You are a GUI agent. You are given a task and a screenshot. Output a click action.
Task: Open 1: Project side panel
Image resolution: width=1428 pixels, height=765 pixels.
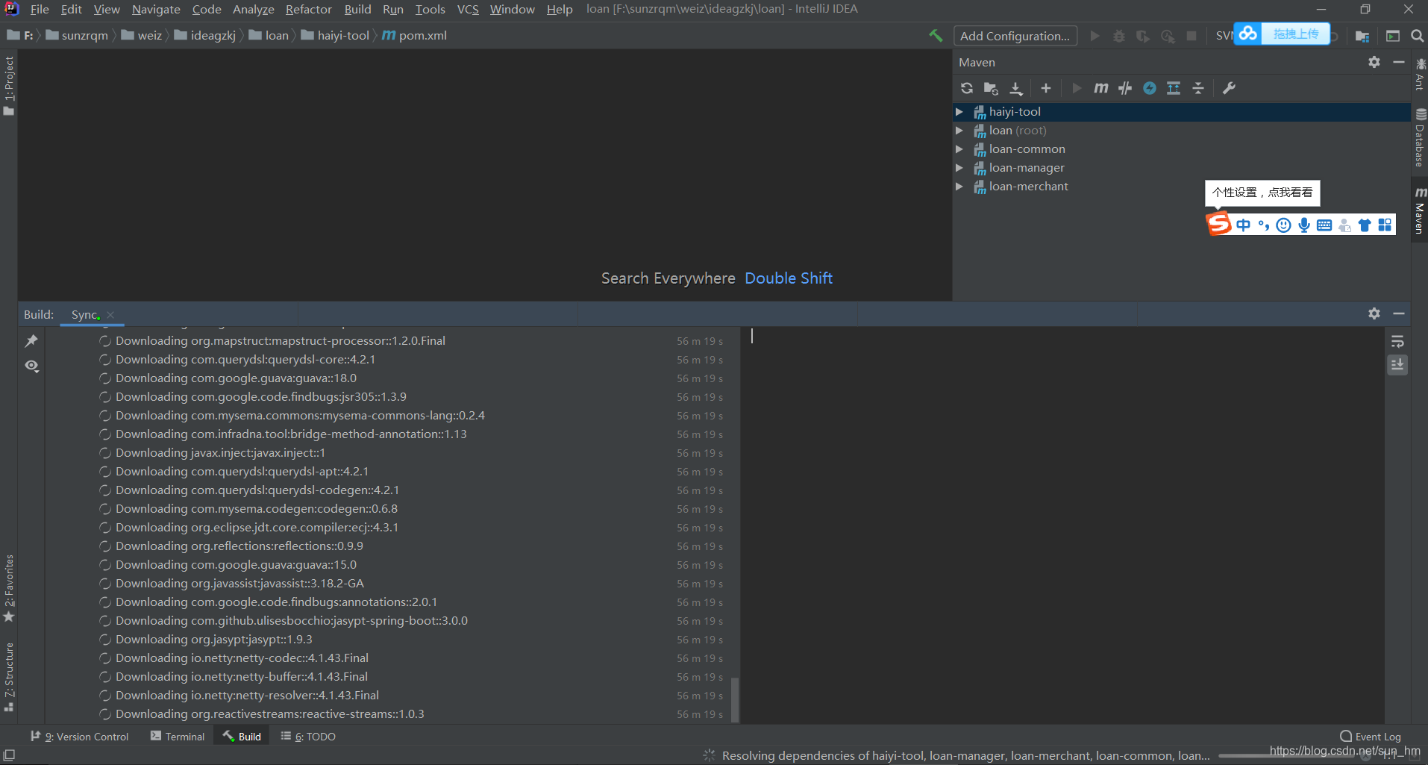[x=9, y=86]
